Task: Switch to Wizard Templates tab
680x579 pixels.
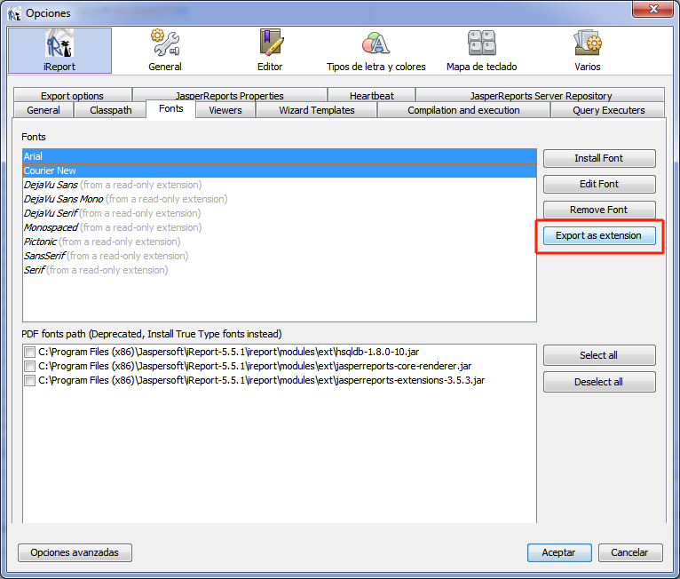Action: pos(317,110)
